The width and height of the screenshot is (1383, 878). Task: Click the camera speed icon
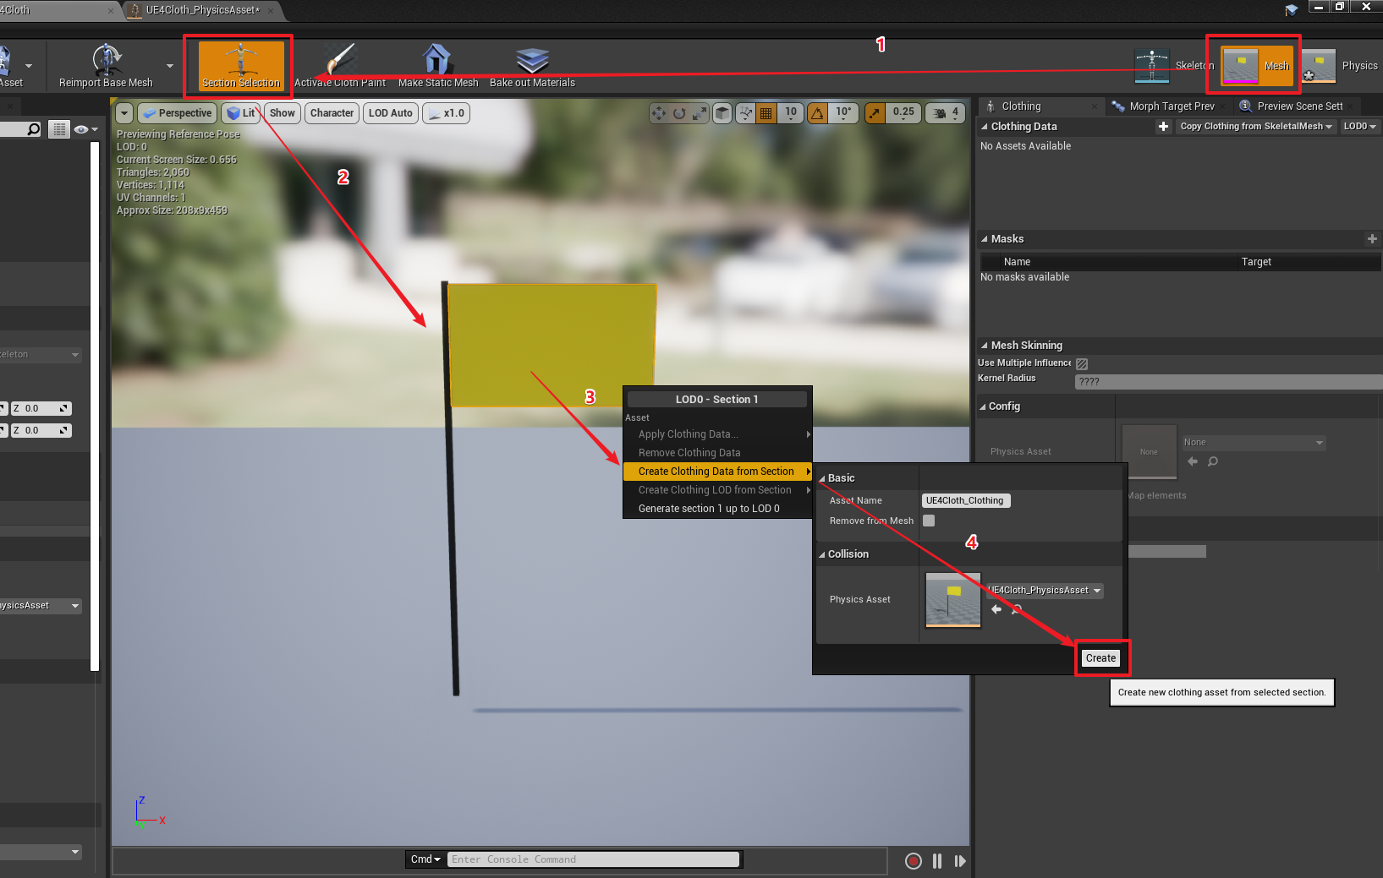[940, 113]
